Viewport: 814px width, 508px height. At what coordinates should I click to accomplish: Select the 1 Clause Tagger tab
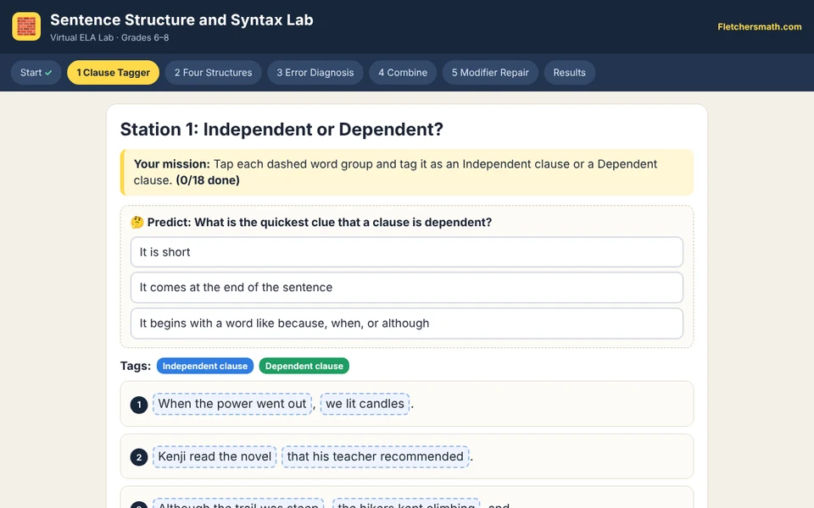113,73
